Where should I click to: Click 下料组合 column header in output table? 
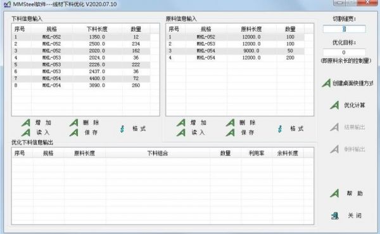tap(158, 153)
